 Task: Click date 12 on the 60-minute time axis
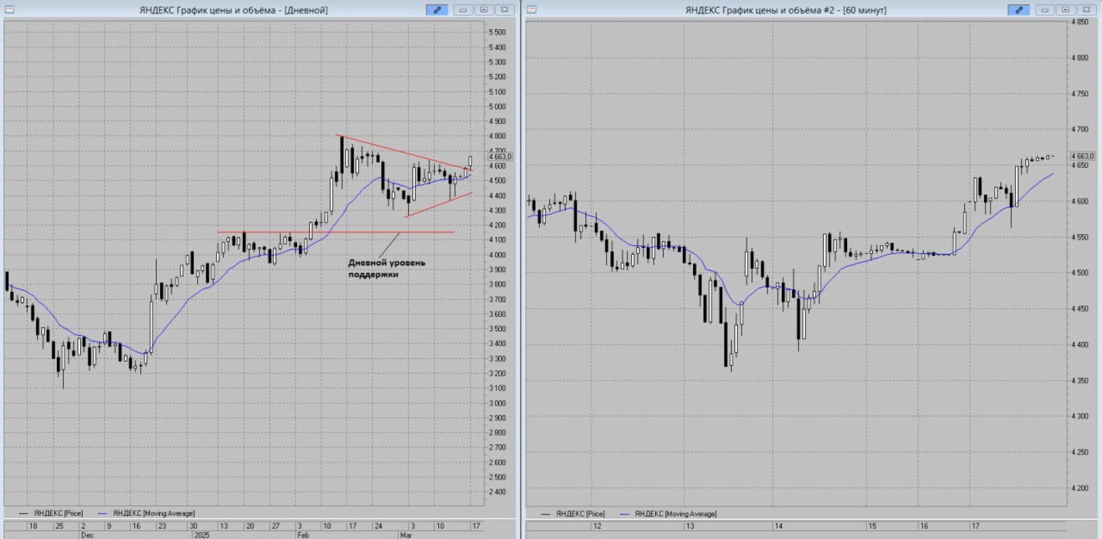click(597, 526)
